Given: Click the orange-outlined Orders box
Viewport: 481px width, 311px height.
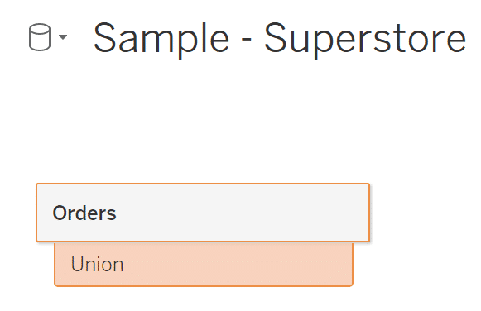Looking at the screenshot, I should coord(203,213).
